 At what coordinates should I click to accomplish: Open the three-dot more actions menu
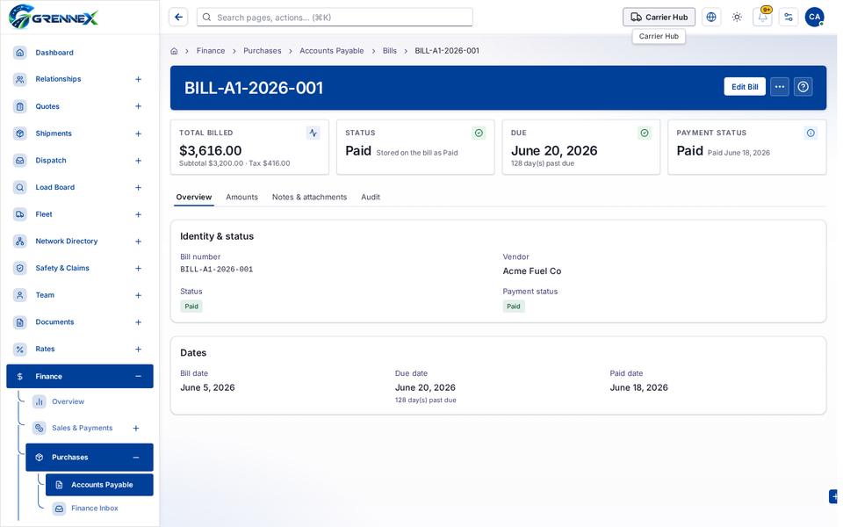tap(779, 87)
